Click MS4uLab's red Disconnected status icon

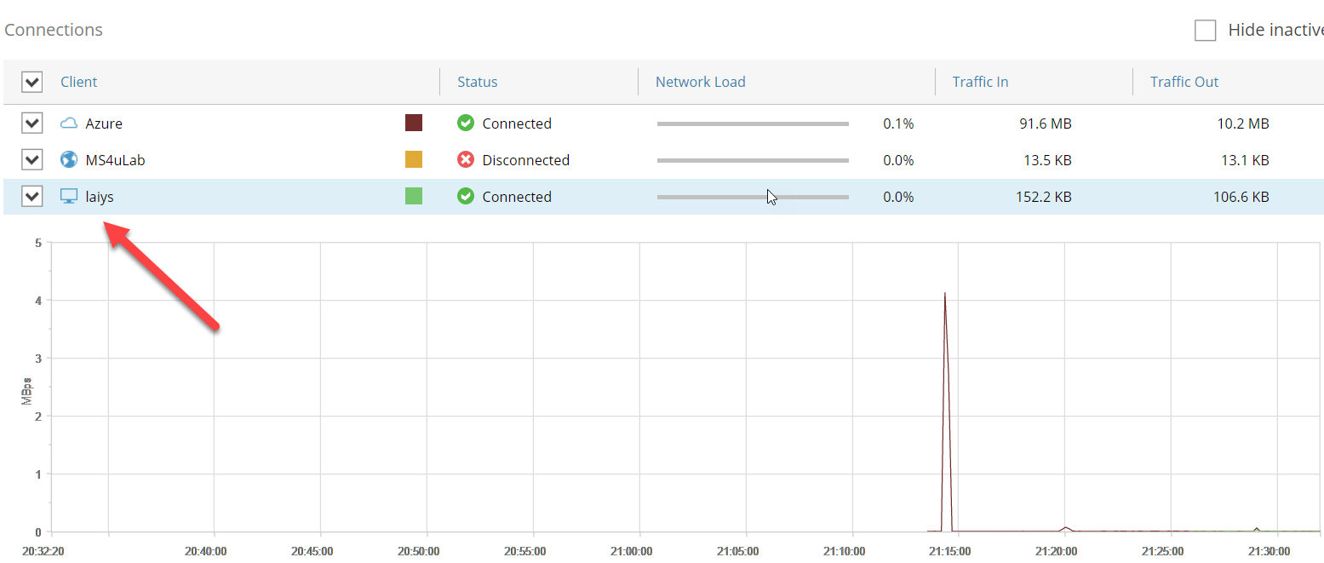click(466, 160)
